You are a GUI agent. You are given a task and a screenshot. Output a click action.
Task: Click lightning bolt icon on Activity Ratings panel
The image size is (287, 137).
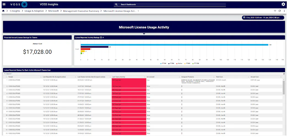pyautogui.click(x=103, y=38)
